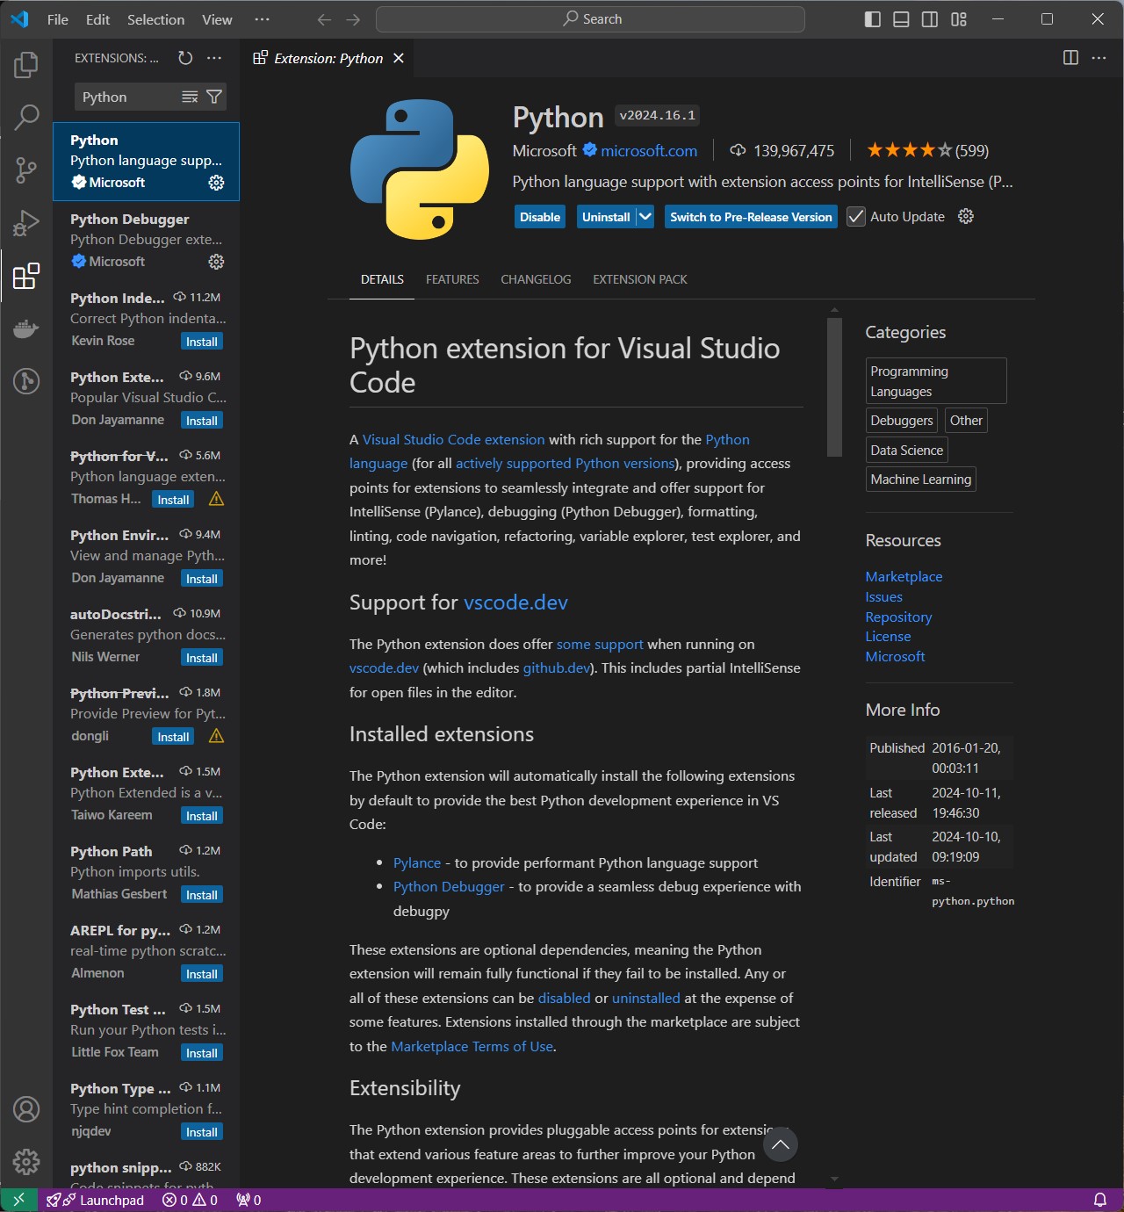Open the Docker view in activity bar
This screenshot has height=1212, width=1124.
click(x=26, y=328)
